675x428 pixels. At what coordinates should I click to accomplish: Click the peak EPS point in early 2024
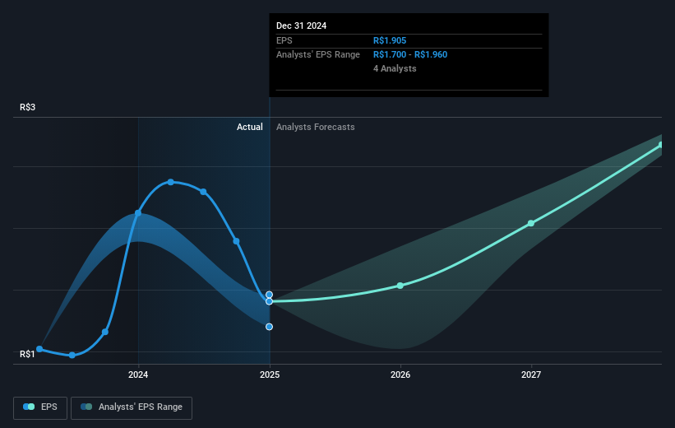(171, 183)
